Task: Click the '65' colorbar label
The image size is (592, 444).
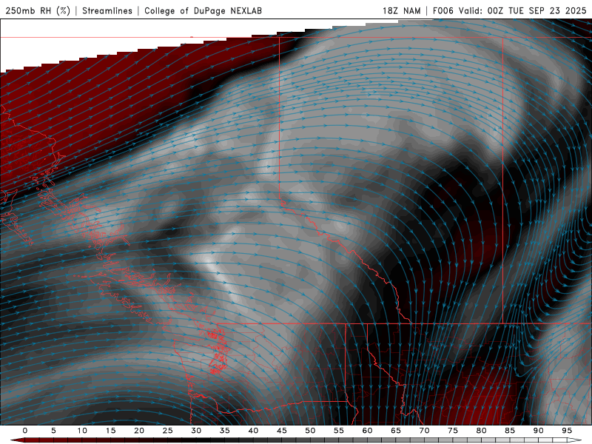Action: click(x=396, y=431)
